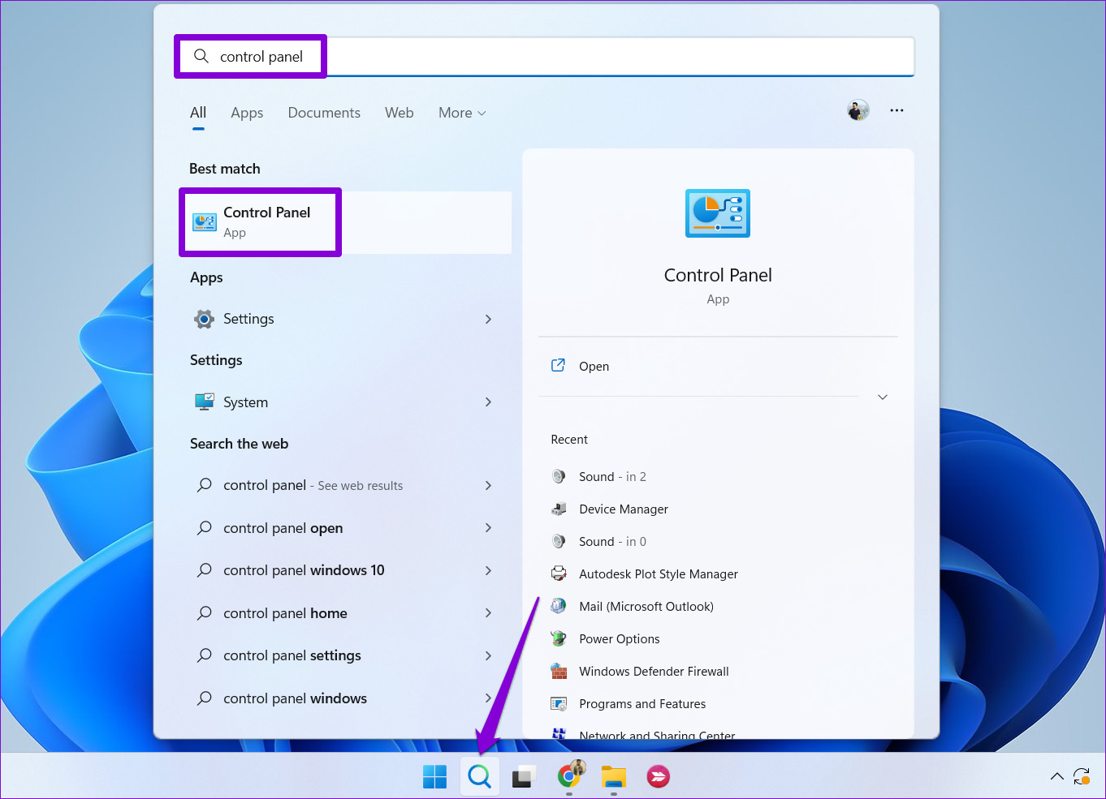The image size is (1106, 799).
Task: Expand more Control Panel actions chevron
Action: pos(882,397)
